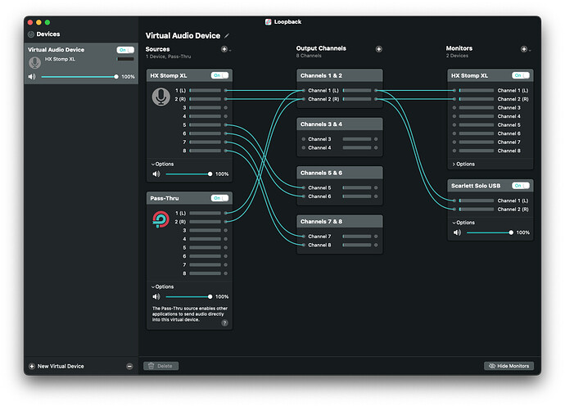Remove virtual device with minus icon
The image size is (565, 406).
tap(129, 366)
